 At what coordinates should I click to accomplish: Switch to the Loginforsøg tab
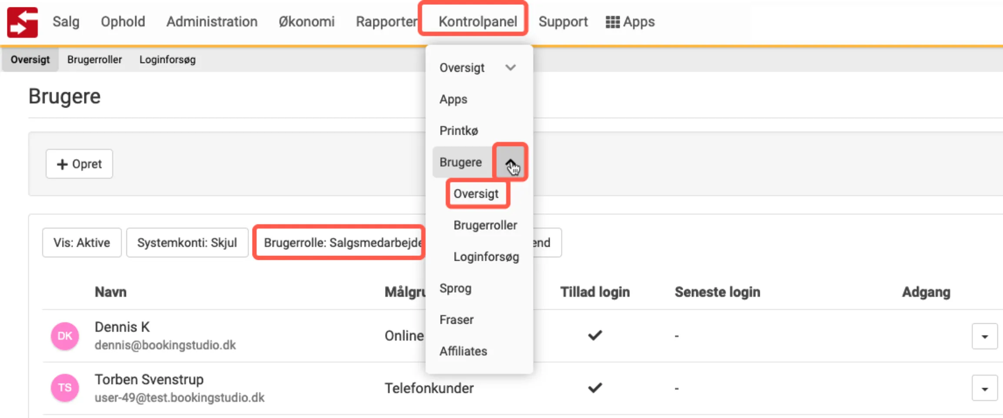167,60
